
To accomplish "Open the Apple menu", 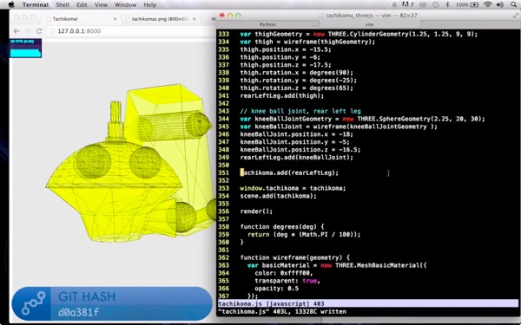I will (11, 4).
